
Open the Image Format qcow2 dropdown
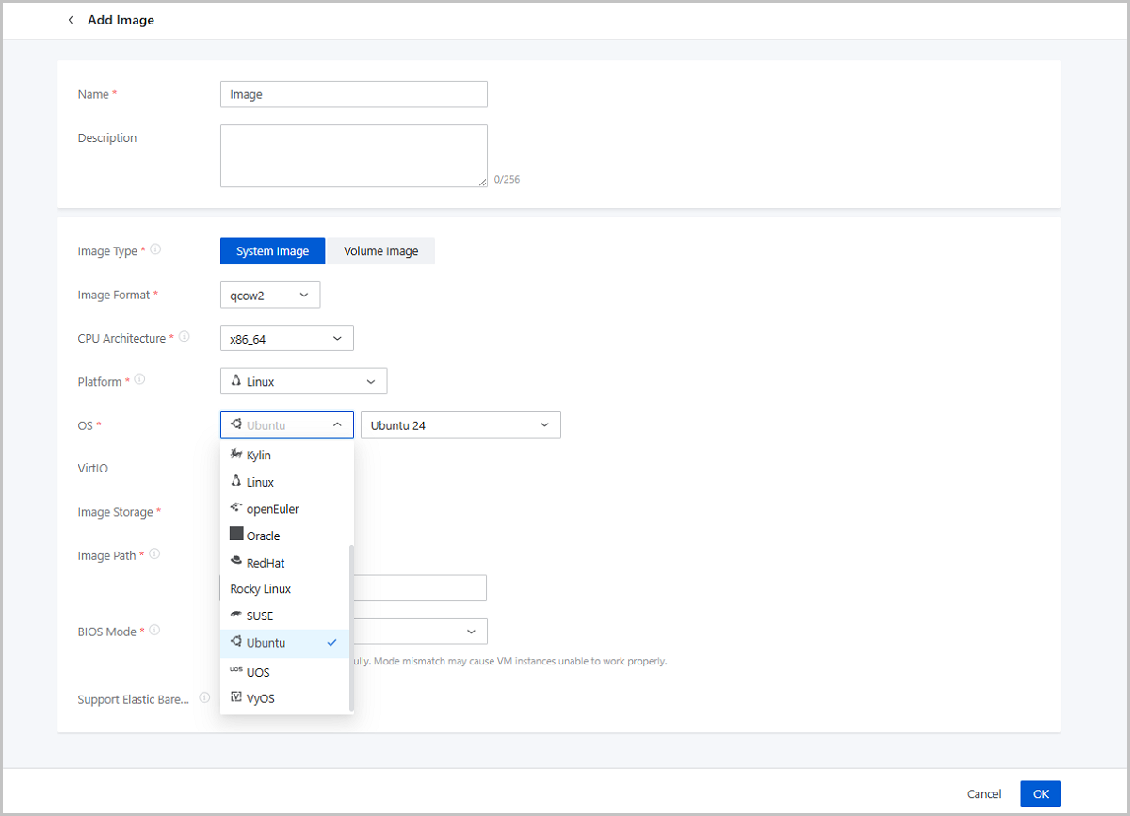point(270,295)
